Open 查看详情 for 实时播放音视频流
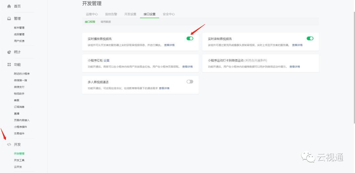This screenshot has height=173, width=355. tap(169, 45)
